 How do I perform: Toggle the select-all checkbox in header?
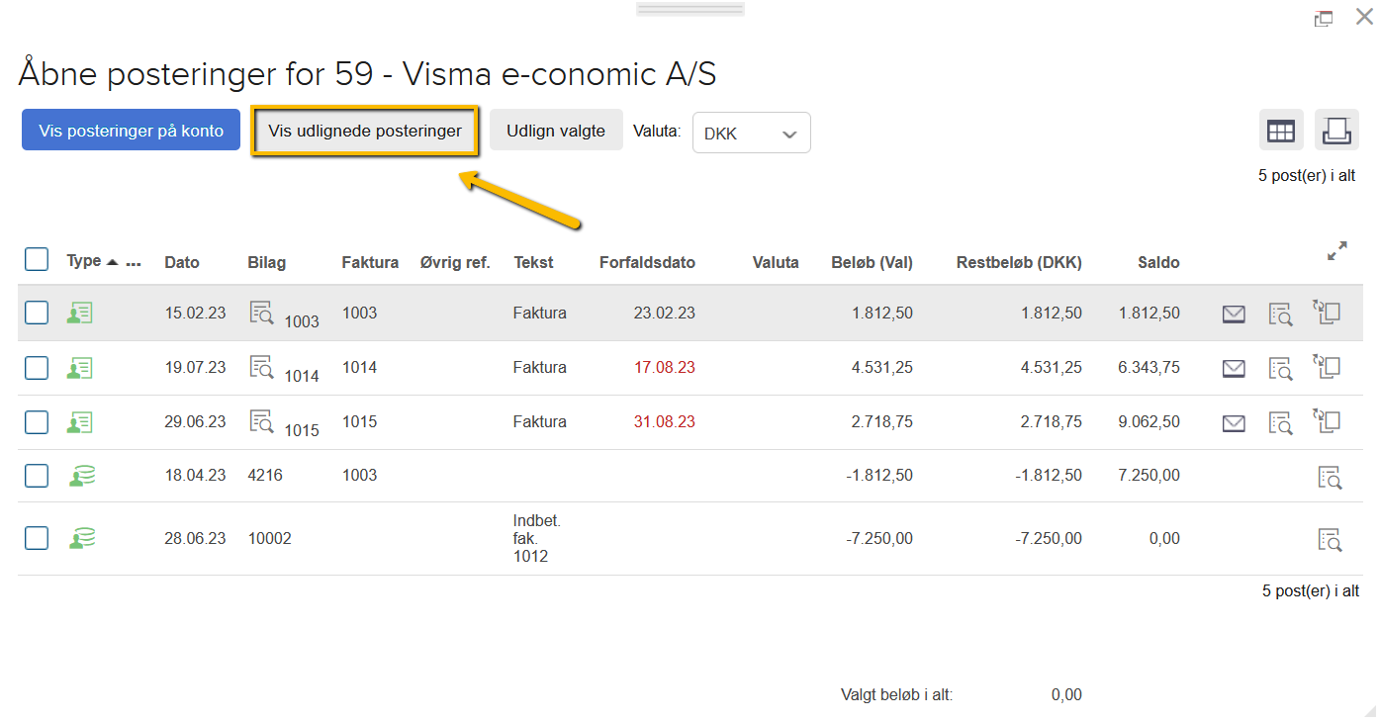pos(37,259)
